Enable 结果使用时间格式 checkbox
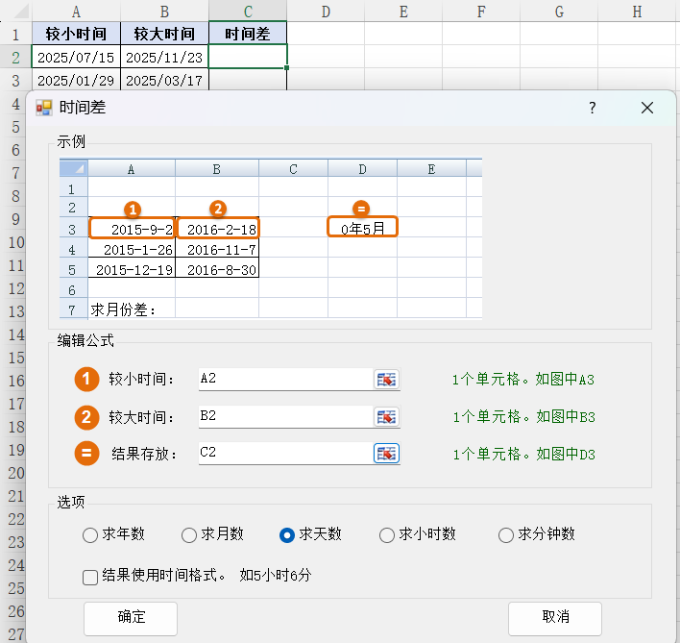This screenshot has height=643, width=680. tap(91, 577)
